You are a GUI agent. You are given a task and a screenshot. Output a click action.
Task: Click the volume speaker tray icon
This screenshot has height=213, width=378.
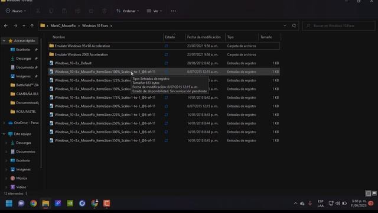tap(337, 204)
